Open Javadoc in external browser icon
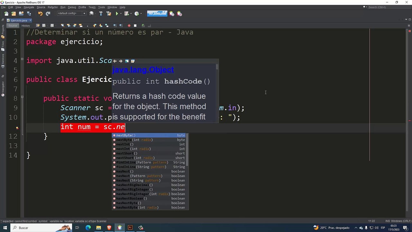This screenshot has width=412, height=232. [127, 61]
